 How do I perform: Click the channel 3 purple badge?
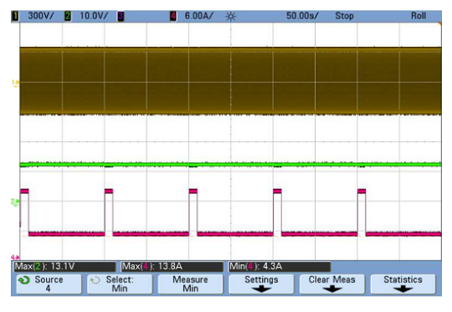tap(121, 16)
